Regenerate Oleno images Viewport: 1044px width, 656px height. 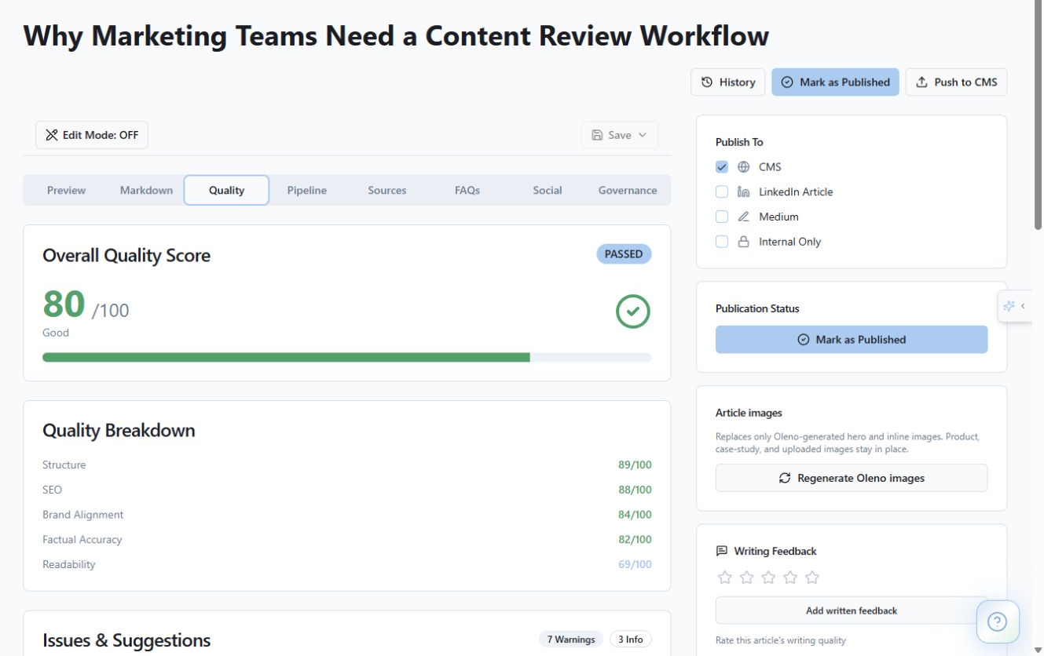coord(852,478)
